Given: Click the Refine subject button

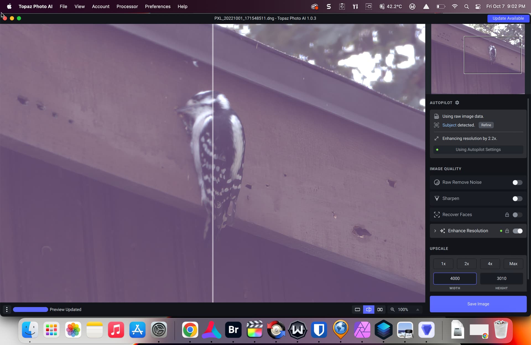Looking at the screenshot, I should pos(486,125).
